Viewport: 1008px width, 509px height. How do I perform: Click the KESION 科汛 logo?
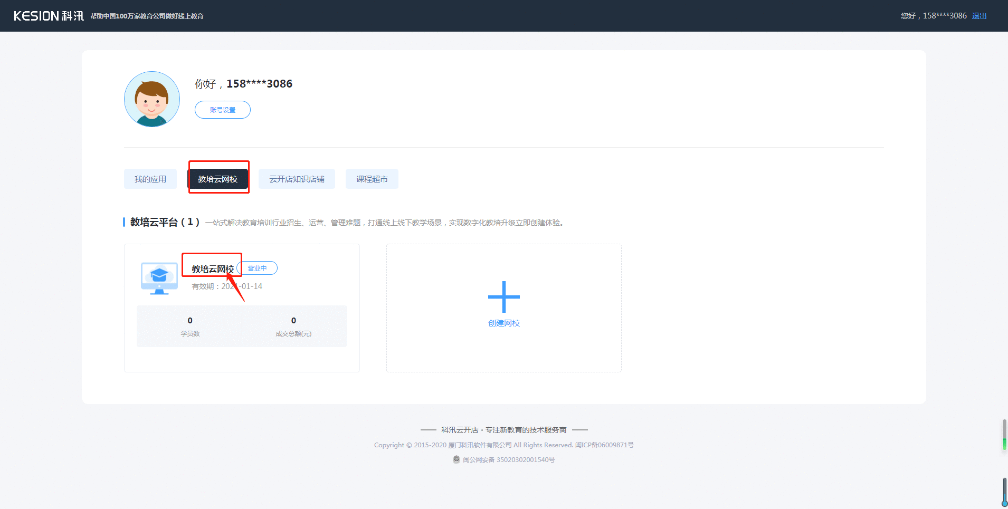click(x=49, y=16)
